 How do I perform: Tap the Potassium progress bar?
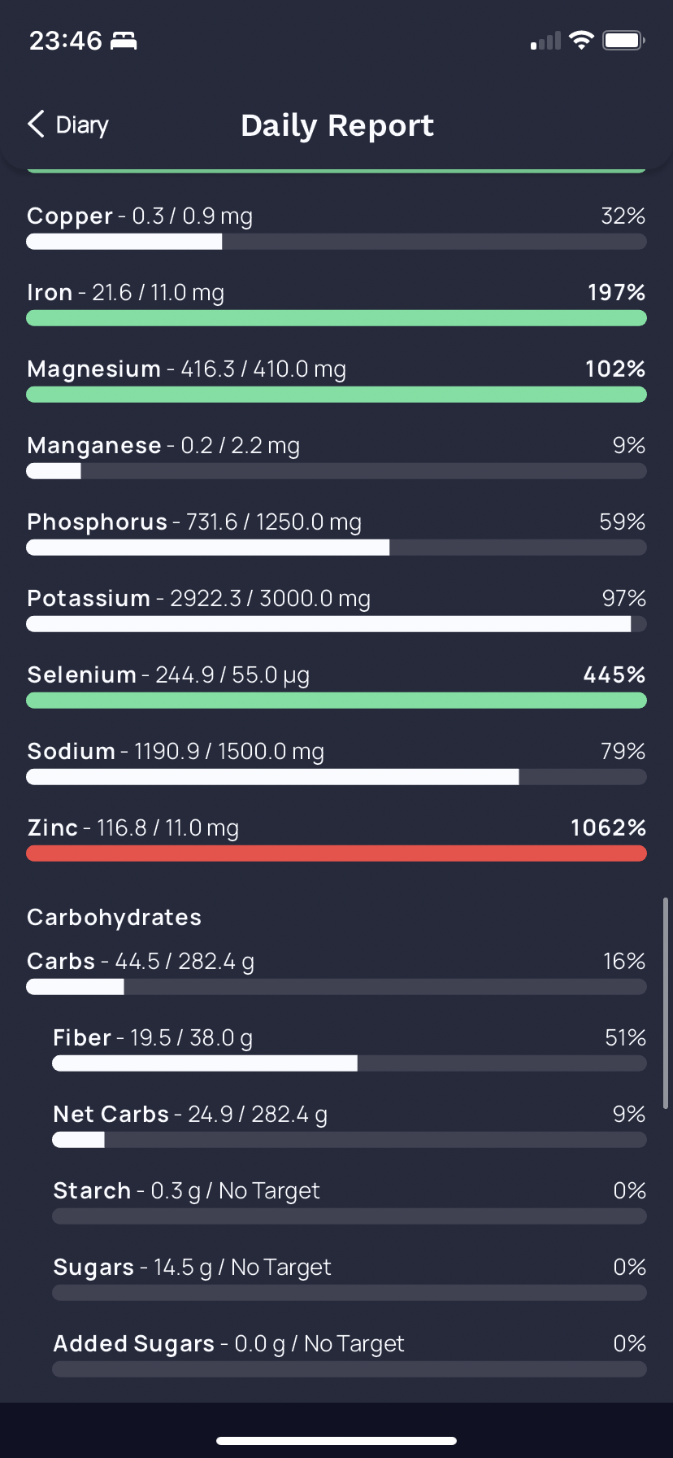[336, 624]
